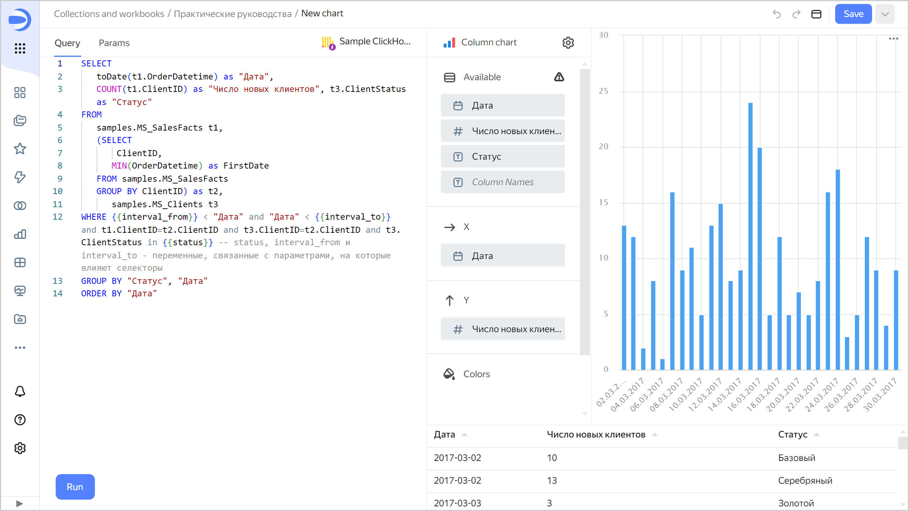
Task: Open datasets via the table sidebar icon
Action: click(x=20, y=262)
